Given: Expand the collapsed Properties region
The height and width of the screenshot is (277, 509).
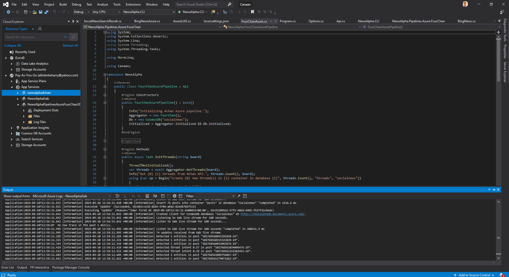Looking at the screenshot, I should [105, 141].
